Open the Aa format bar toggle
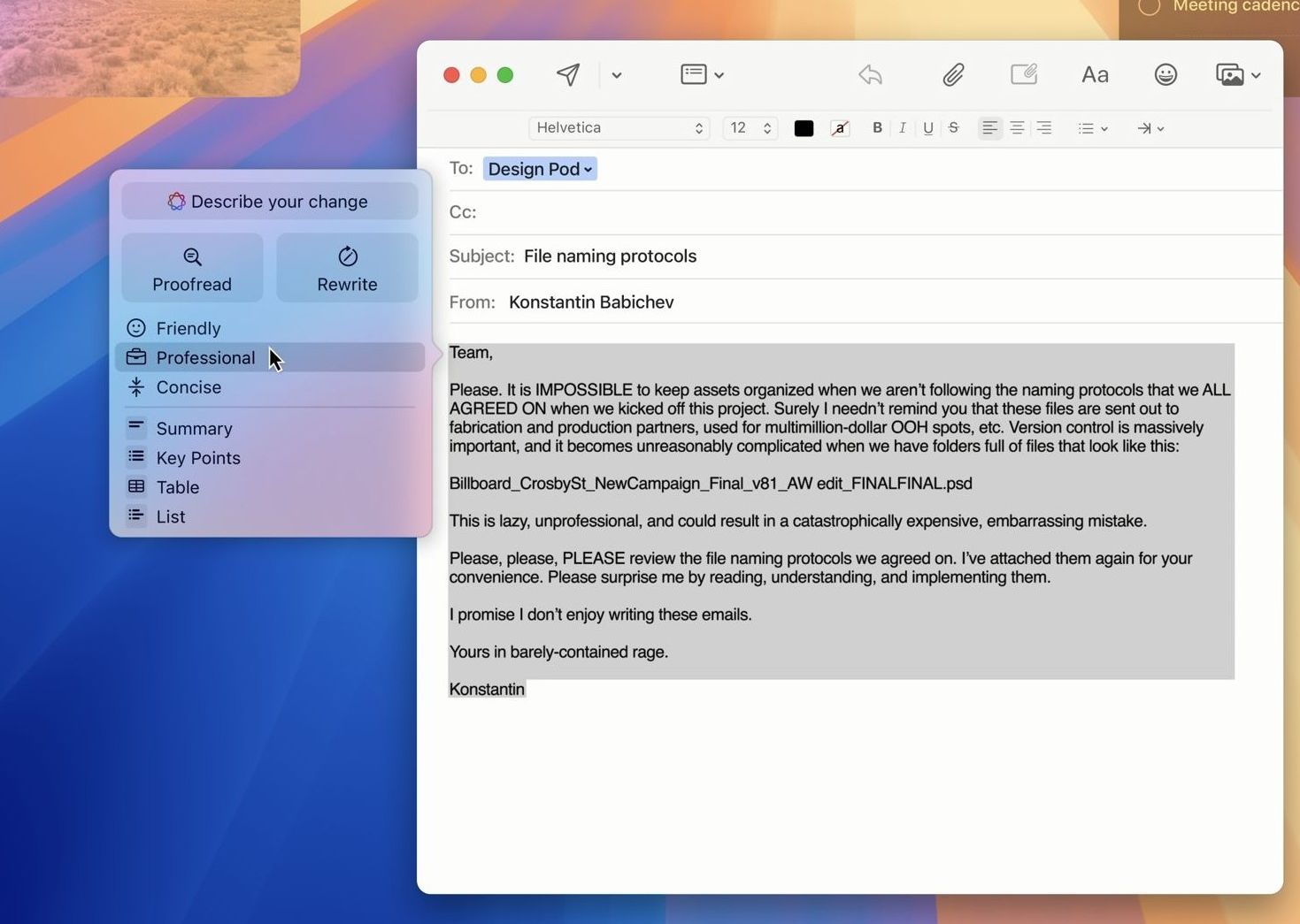1300x924 pixels. [x=1095, y=74]
